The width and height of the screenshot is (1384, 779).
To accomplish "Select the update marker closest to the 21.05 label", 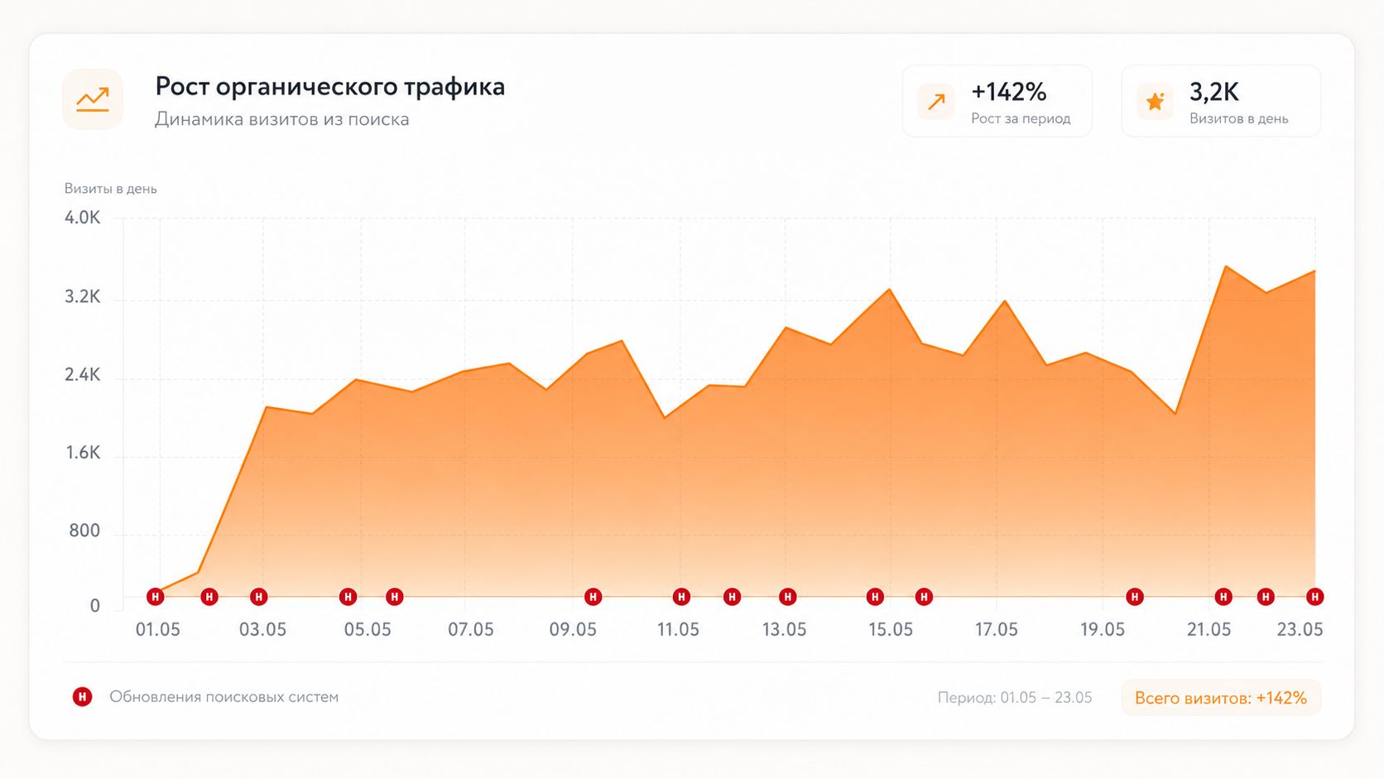I will coord(1223,597).
